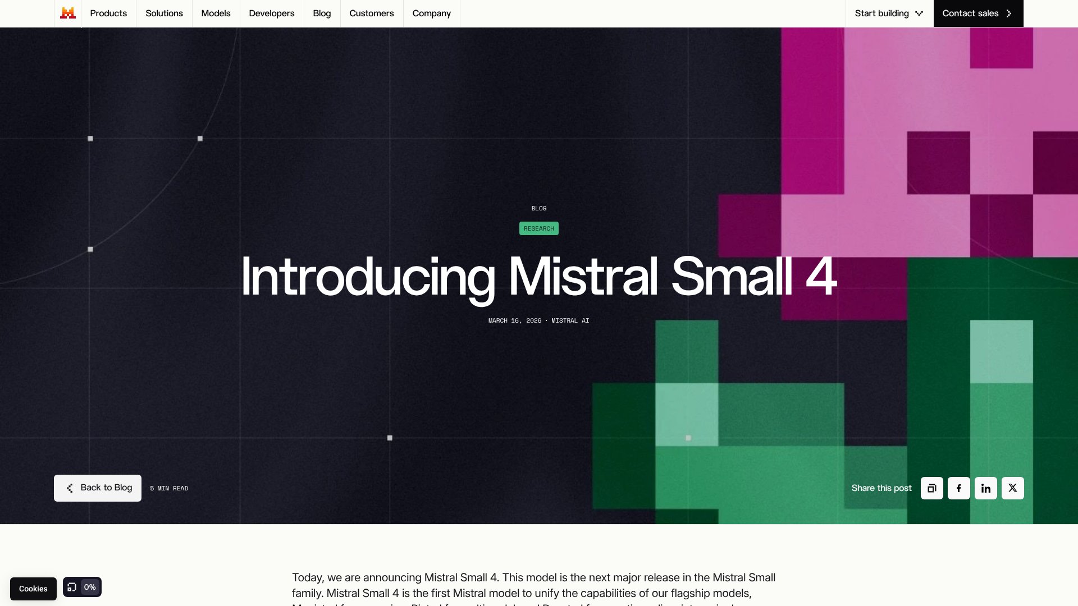The height and width of the screenshot is (606, 1078).
Task: Share this post on Facebook
Action: pyautogui.click(x=959, y=488)
